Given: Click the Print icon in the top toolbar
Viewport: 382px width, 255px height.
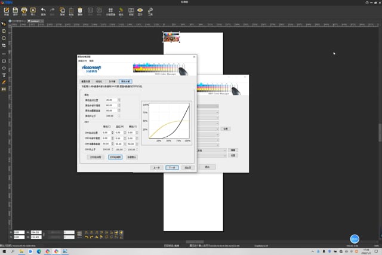Looking at the screenshot, I should 24,10.
